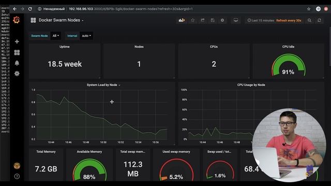The width and height of the screenshot is (331, 186).
Task: Click the Add panel icon
Action: click(x=182, y=20)
